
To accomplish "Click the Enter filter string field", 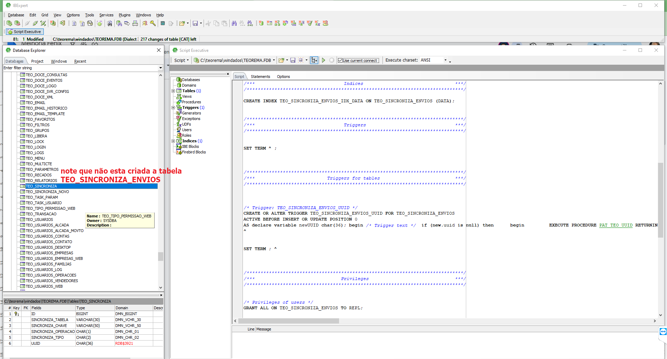I will click(x=80, y=68).
